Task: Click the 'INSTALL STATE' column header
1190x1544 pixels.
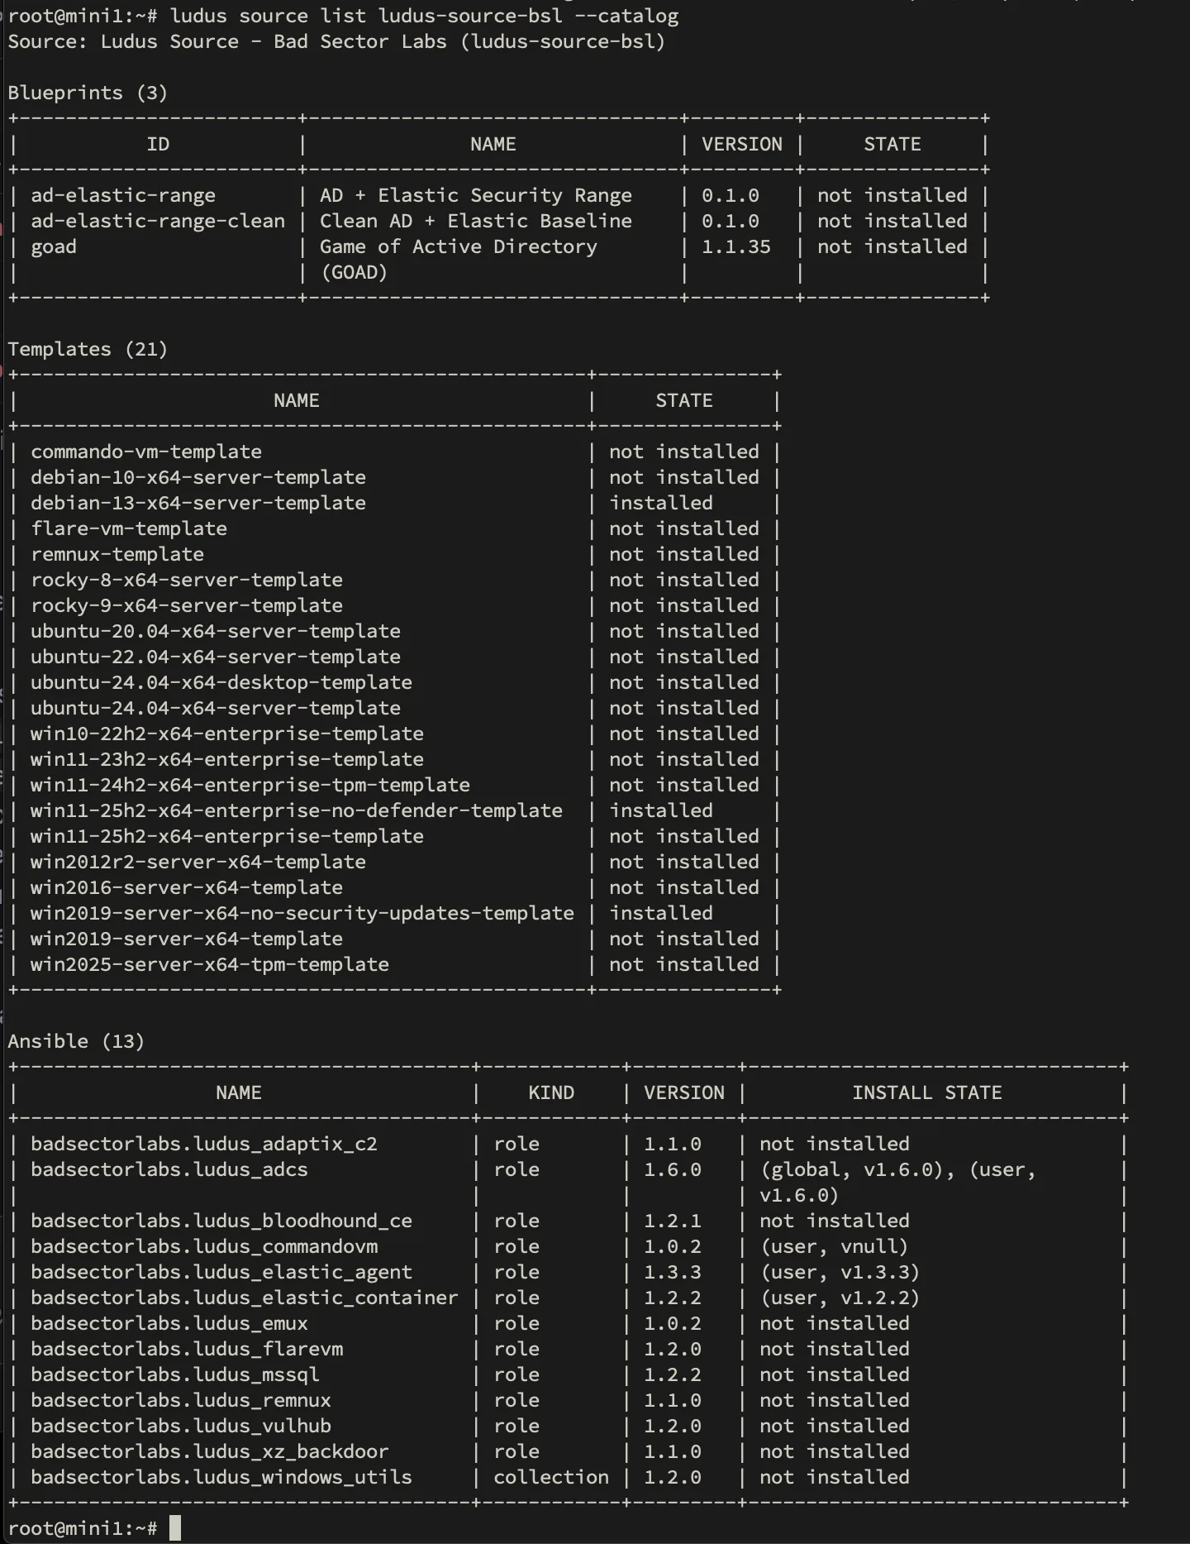Action: tap(927, 1093)
